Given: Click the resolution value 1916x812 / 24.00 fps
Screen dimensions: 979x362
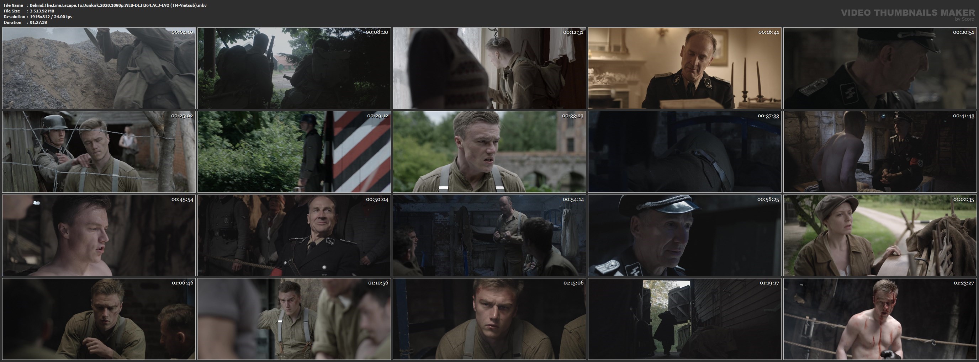Looking at the screenshot, I should point(51,17).
